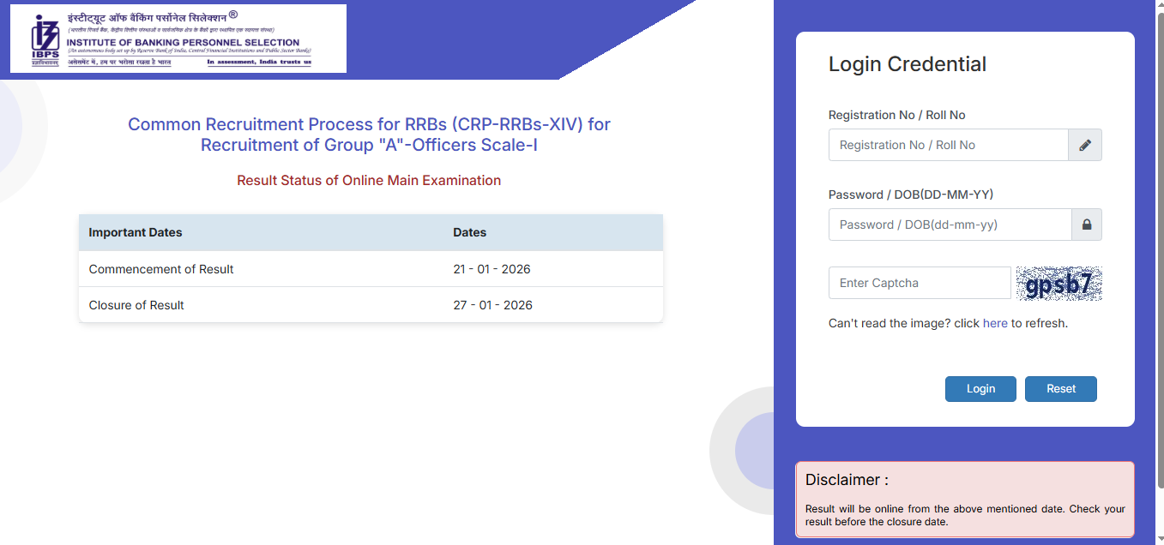
Task: Click the Enter Captcha input field
Action: pyautogui.click(x=918, y=283)
